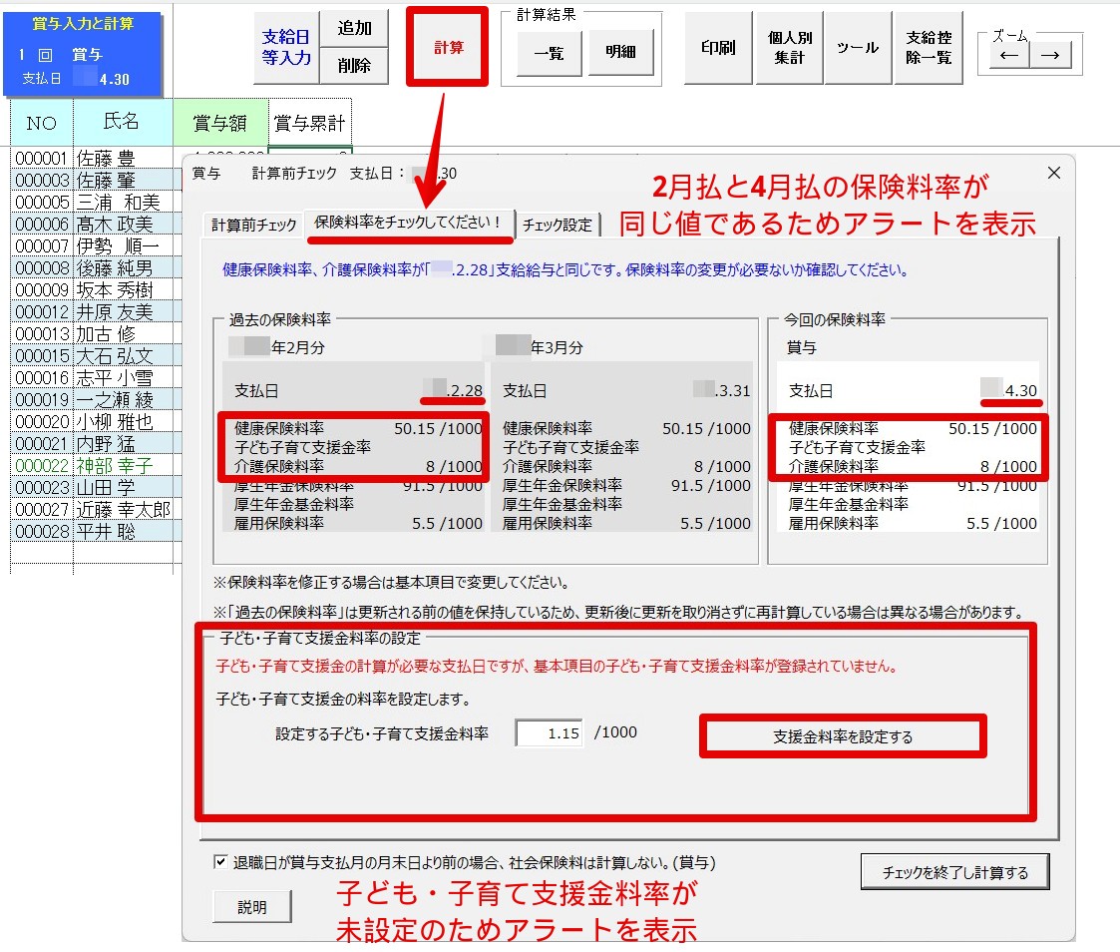The image size is (1120, 952).
Task: Click the 説明 button
Action: coord(252,907)
